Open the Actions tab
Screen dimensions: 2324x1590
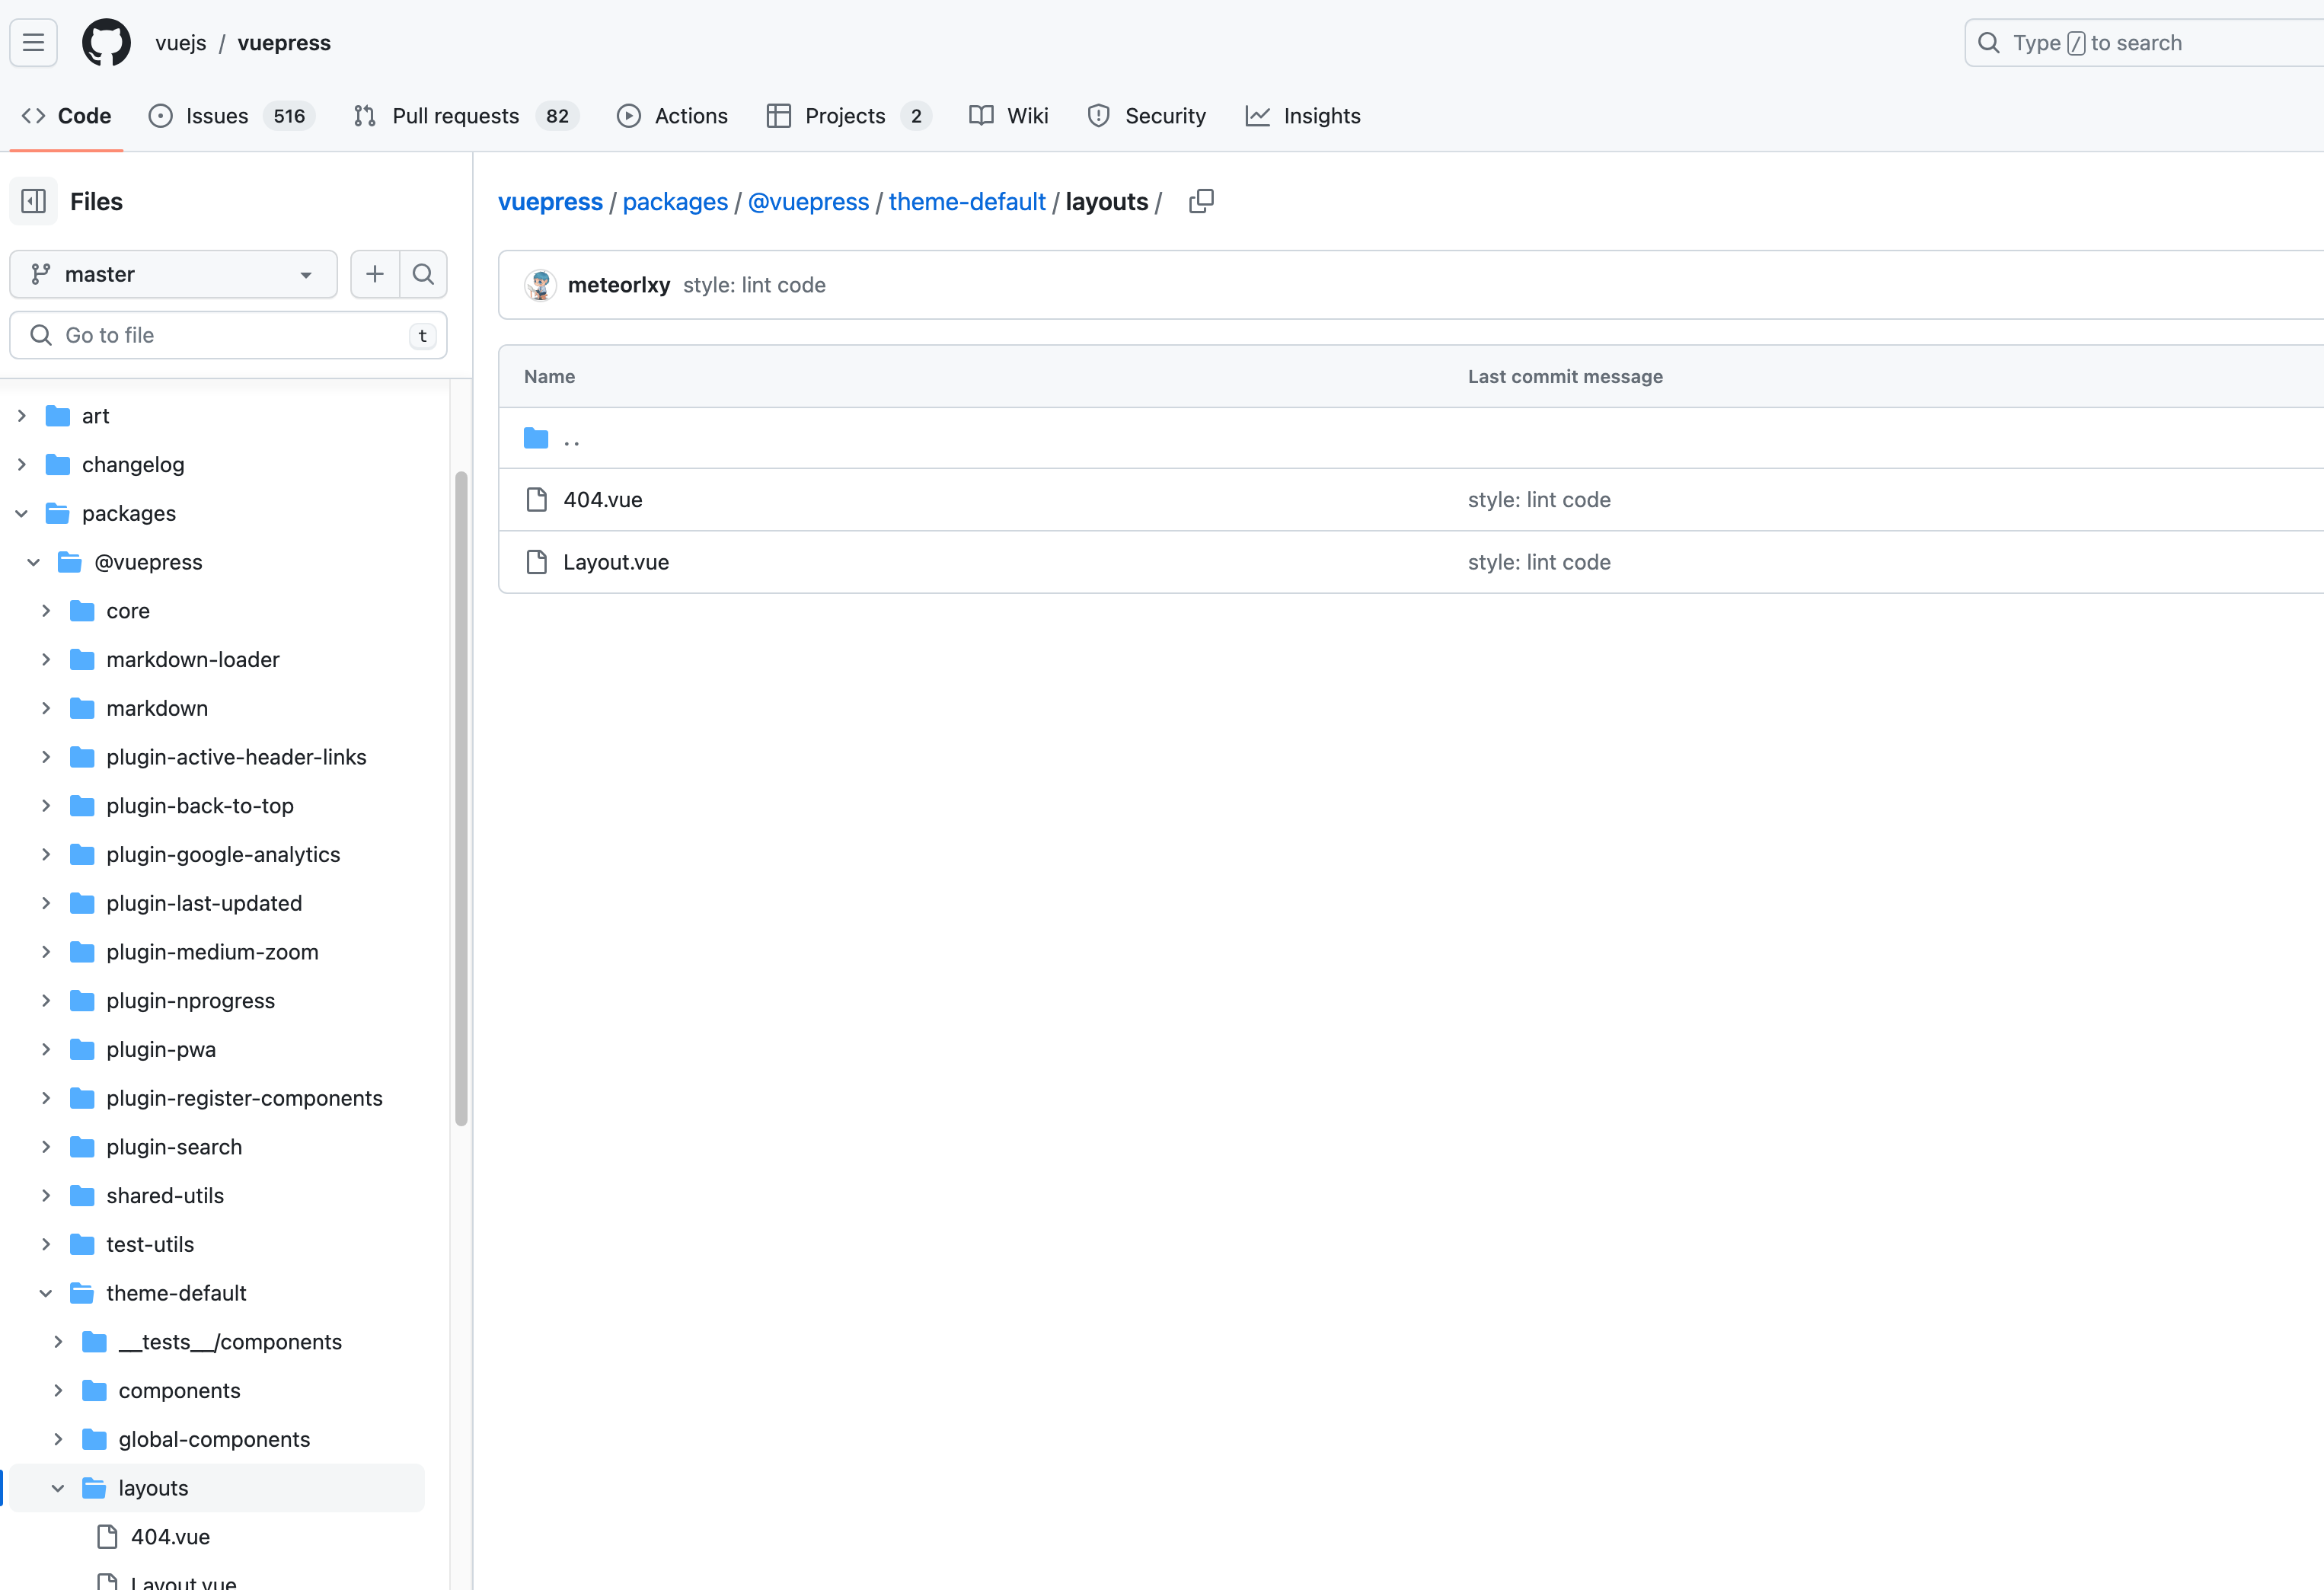click(x=672, y=116)
